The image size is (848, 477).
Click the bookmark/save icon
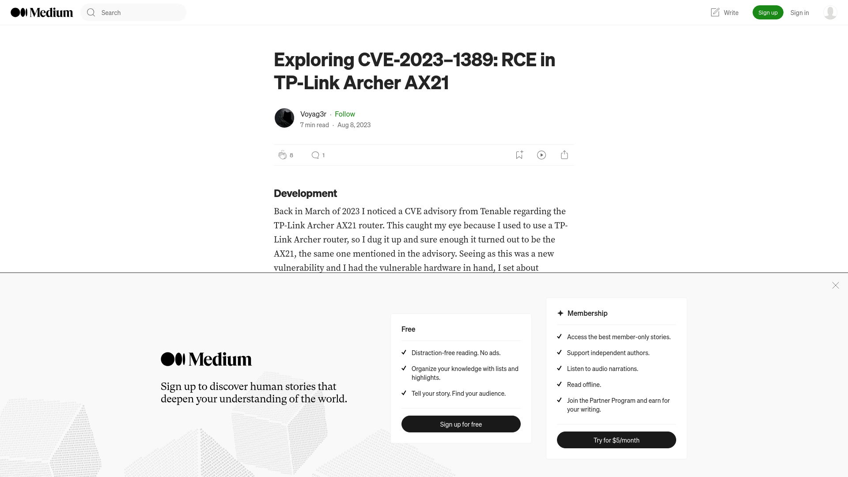pos(519,155)
